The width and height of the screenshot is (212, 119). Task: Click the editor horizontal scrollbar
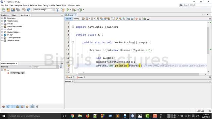139,74
